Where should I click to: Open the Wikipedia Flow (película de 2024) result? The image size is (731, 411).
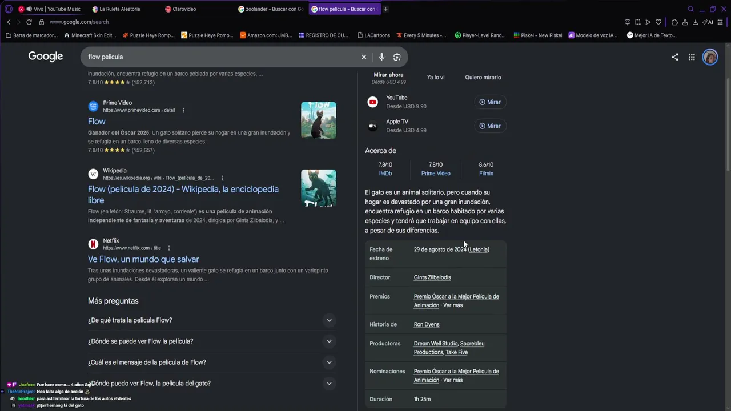click(x=183, y=195)
